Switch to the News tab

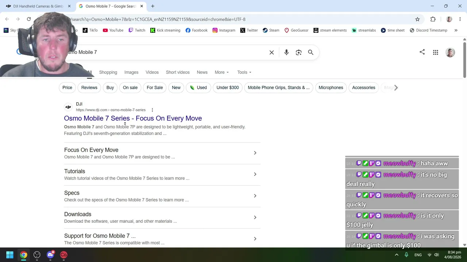tap(202, 72)
